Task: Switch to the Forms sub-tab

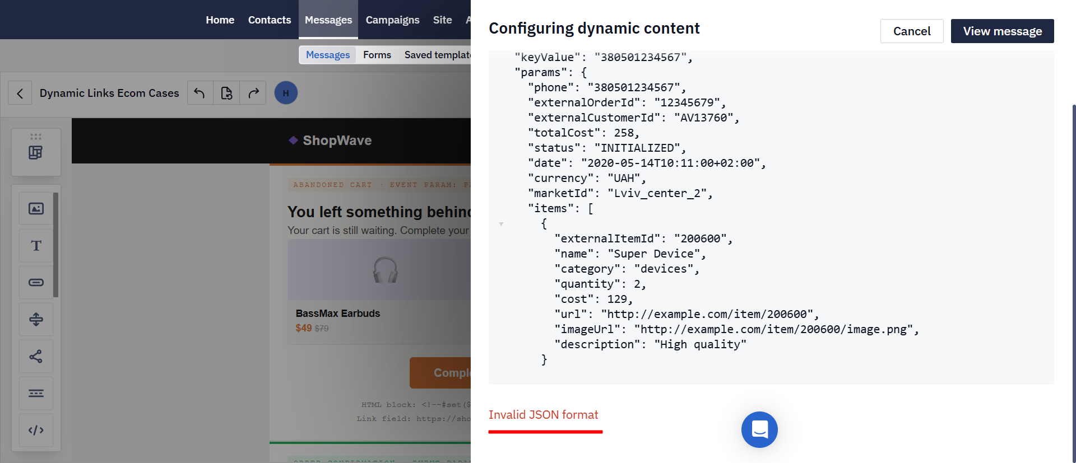Action: [x=377, y=55]
